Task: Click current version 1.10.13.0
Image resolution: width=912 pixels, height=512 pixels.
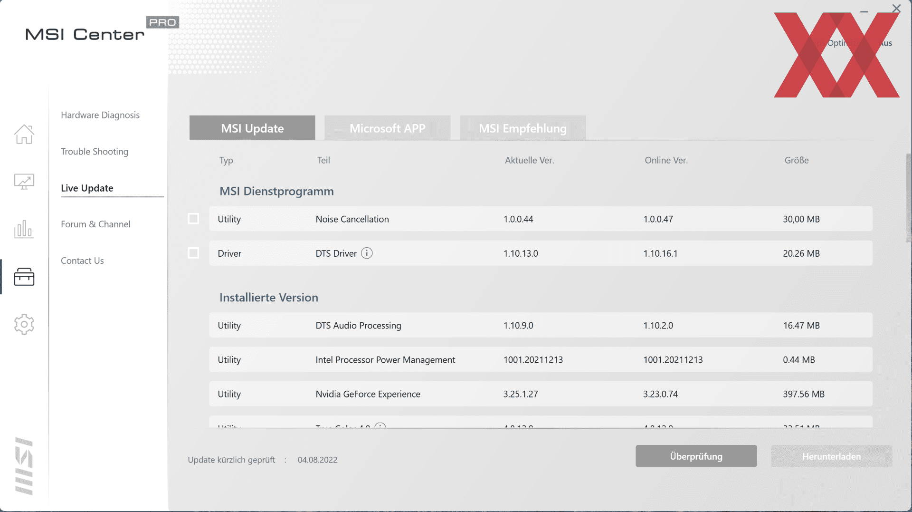Action: pos(521,253)
